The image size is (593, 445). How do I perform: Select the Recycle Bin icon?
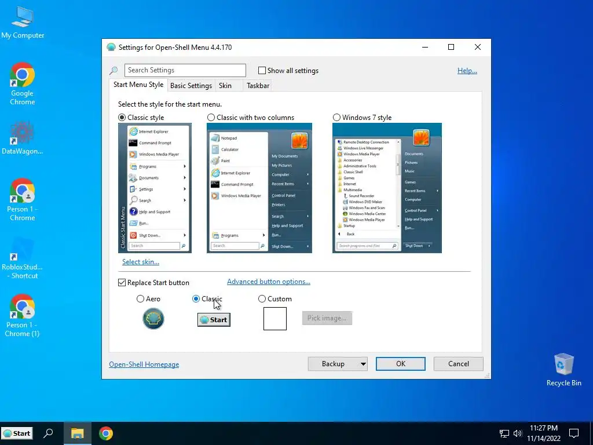[563, 370]
